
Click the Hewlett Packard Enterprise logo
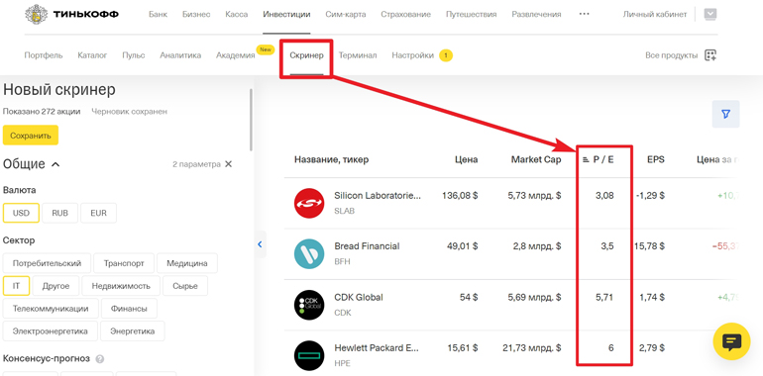(x=309, y=355)
